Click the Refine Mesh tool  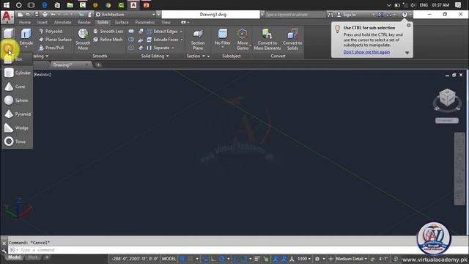tap(108, 40)
